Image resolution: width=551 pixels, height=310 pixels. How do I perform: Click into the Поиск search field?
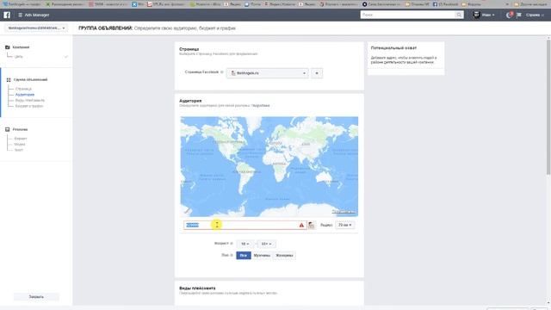coord(407,15)
